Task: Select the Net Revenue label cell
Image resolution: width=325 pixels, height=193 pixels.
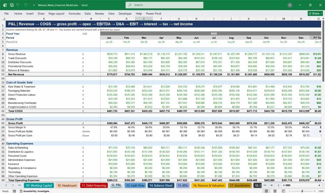Action: [44, 74]
